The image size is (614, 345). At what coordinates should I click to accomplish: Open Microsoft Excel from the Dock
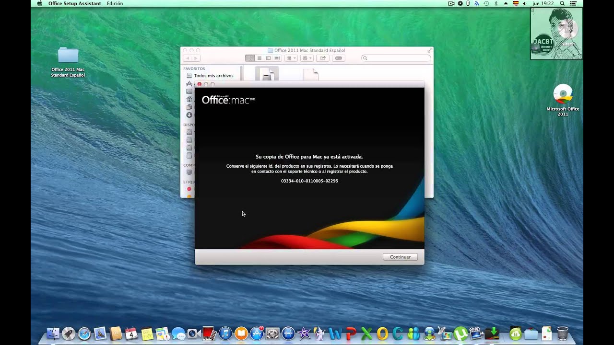[x=366, y=333]
